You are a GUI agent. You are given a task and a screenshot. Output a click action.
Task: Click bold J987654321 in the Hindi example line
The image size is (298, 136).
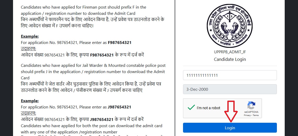click(x=102, y=119)
